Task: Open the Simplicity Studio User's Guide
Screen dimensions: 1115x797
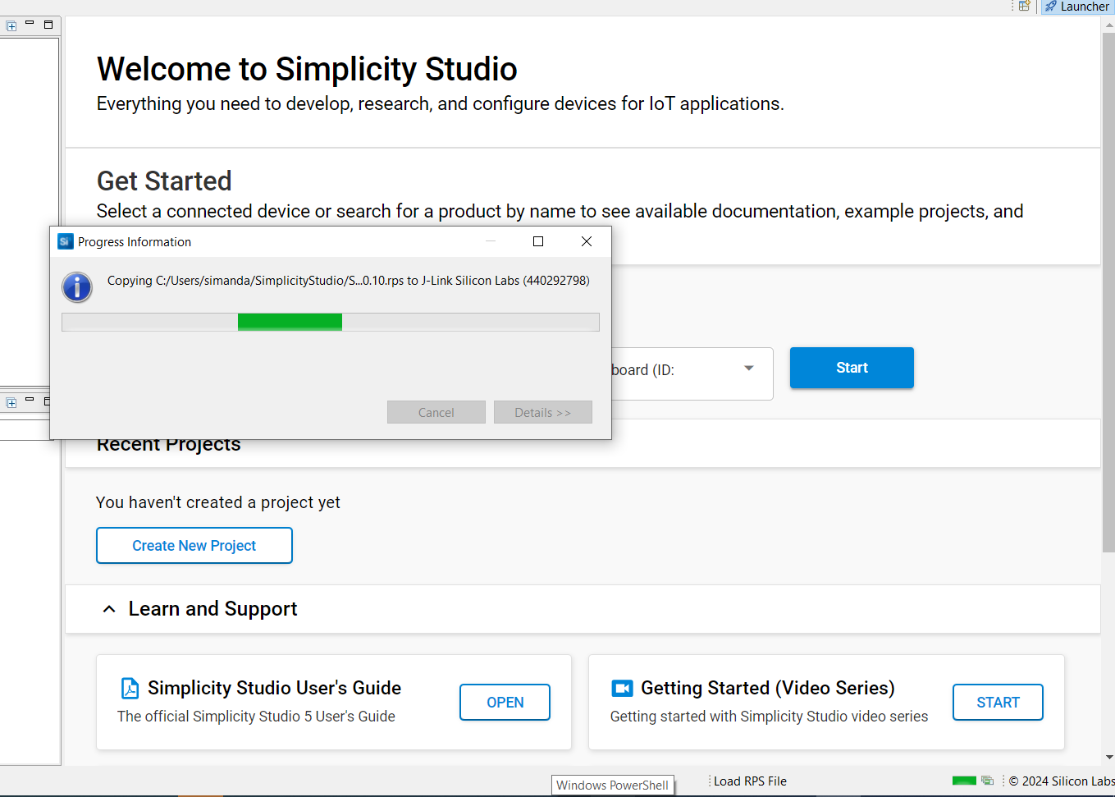Action: 505,703
